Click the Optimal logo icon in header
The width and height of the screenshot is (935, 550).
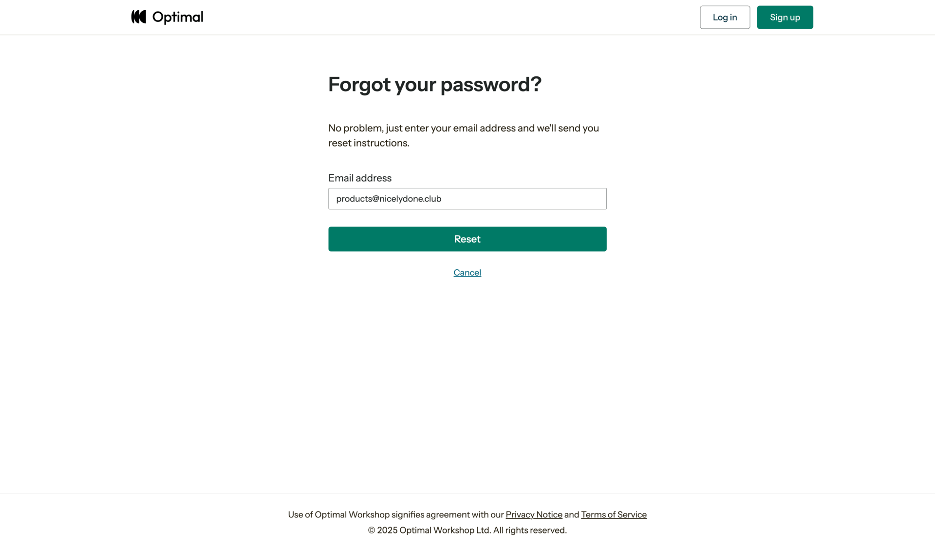pyautogui.click(x=139, y=17)
